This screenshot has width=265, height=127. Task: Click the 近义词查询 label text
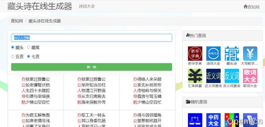click(x=213, y=86)
